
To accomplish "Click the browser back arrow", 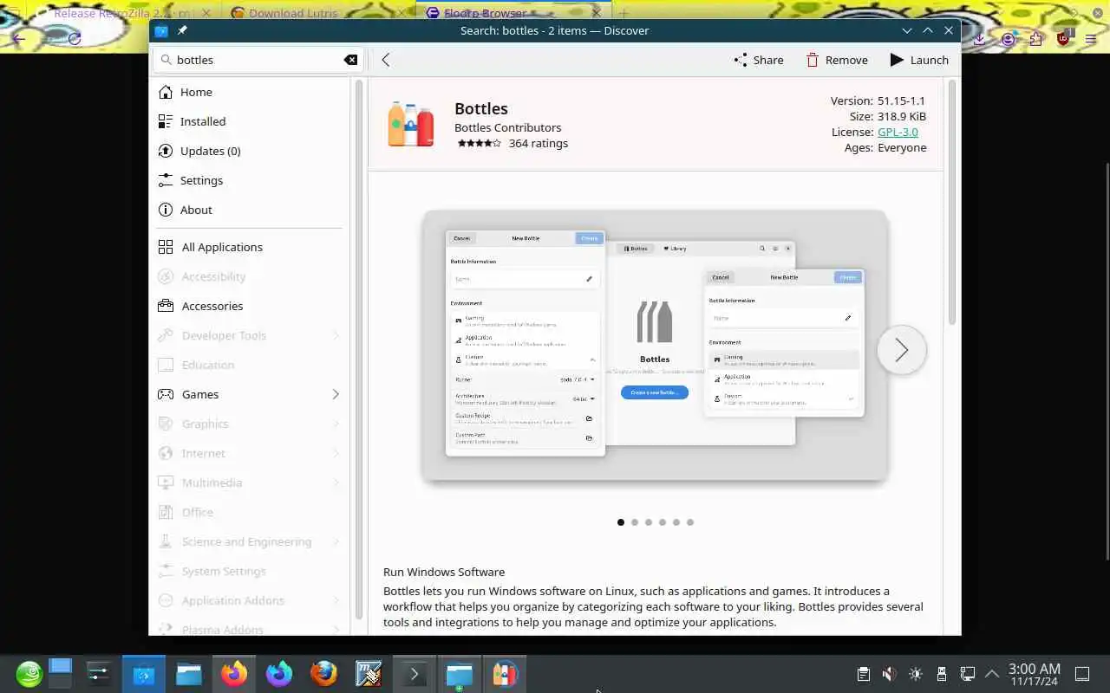I will pos(19,39).
